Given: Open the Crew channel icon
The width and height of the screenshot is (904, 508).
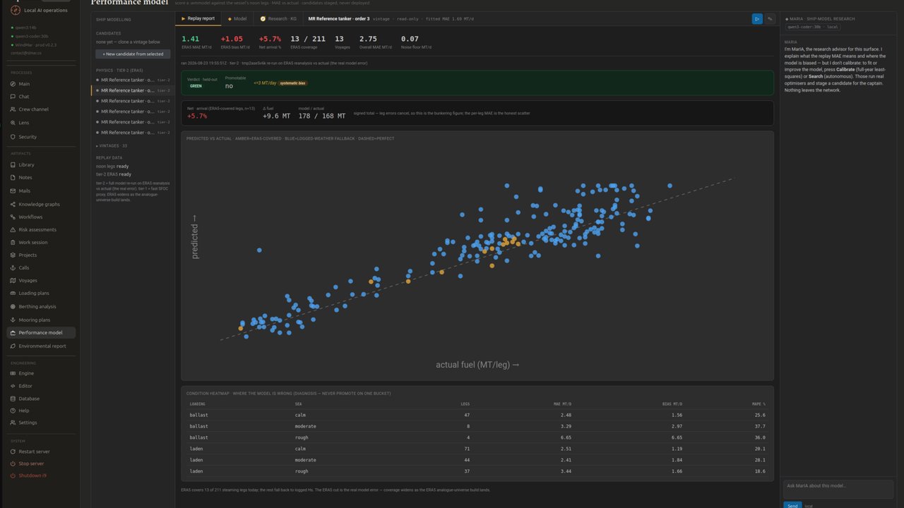Looking at the screenshot, I should click(x=13, y=109).
